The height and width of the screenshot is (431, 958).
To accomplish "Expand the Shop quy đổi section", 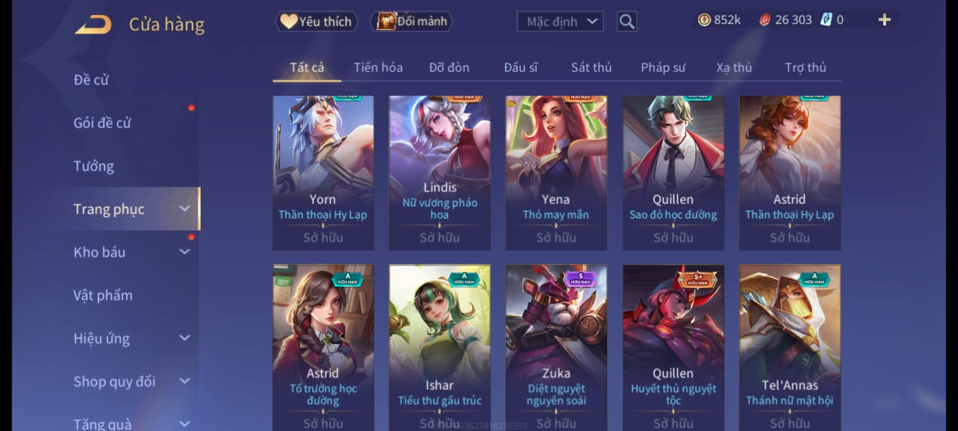I will (132, 382).
